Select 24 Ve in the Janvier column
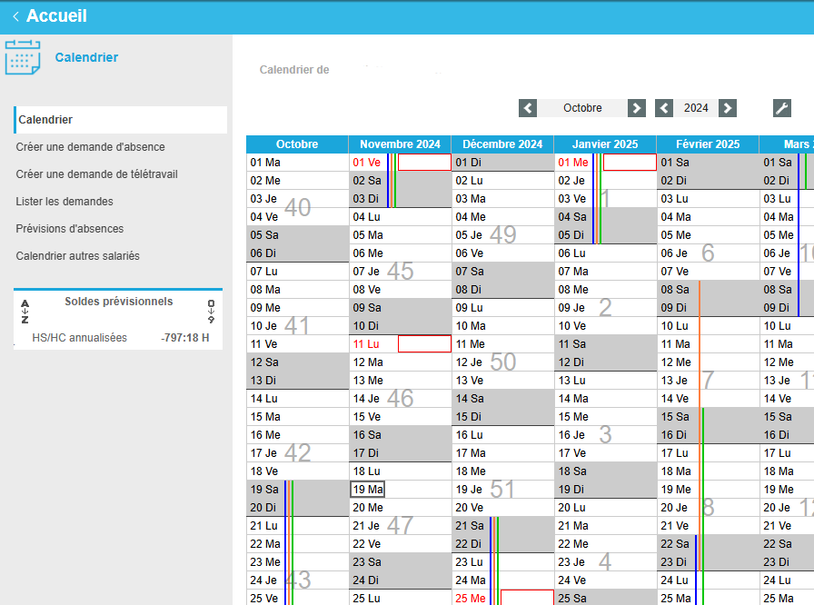 (x=605, y=580)
